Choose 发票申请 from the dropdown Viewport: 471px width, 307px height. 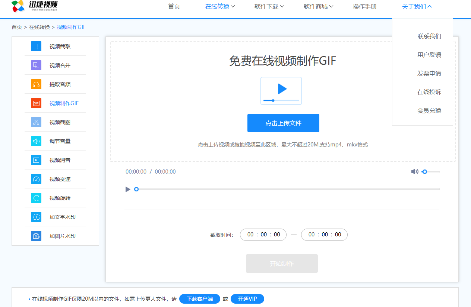429,73
